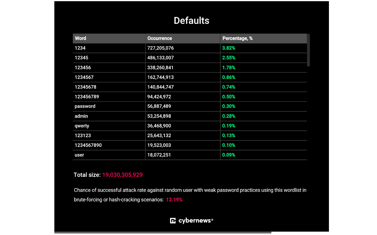The image size is (377, 235).
Task: Click the 3.82% percentage value
Action: (229, 48)
